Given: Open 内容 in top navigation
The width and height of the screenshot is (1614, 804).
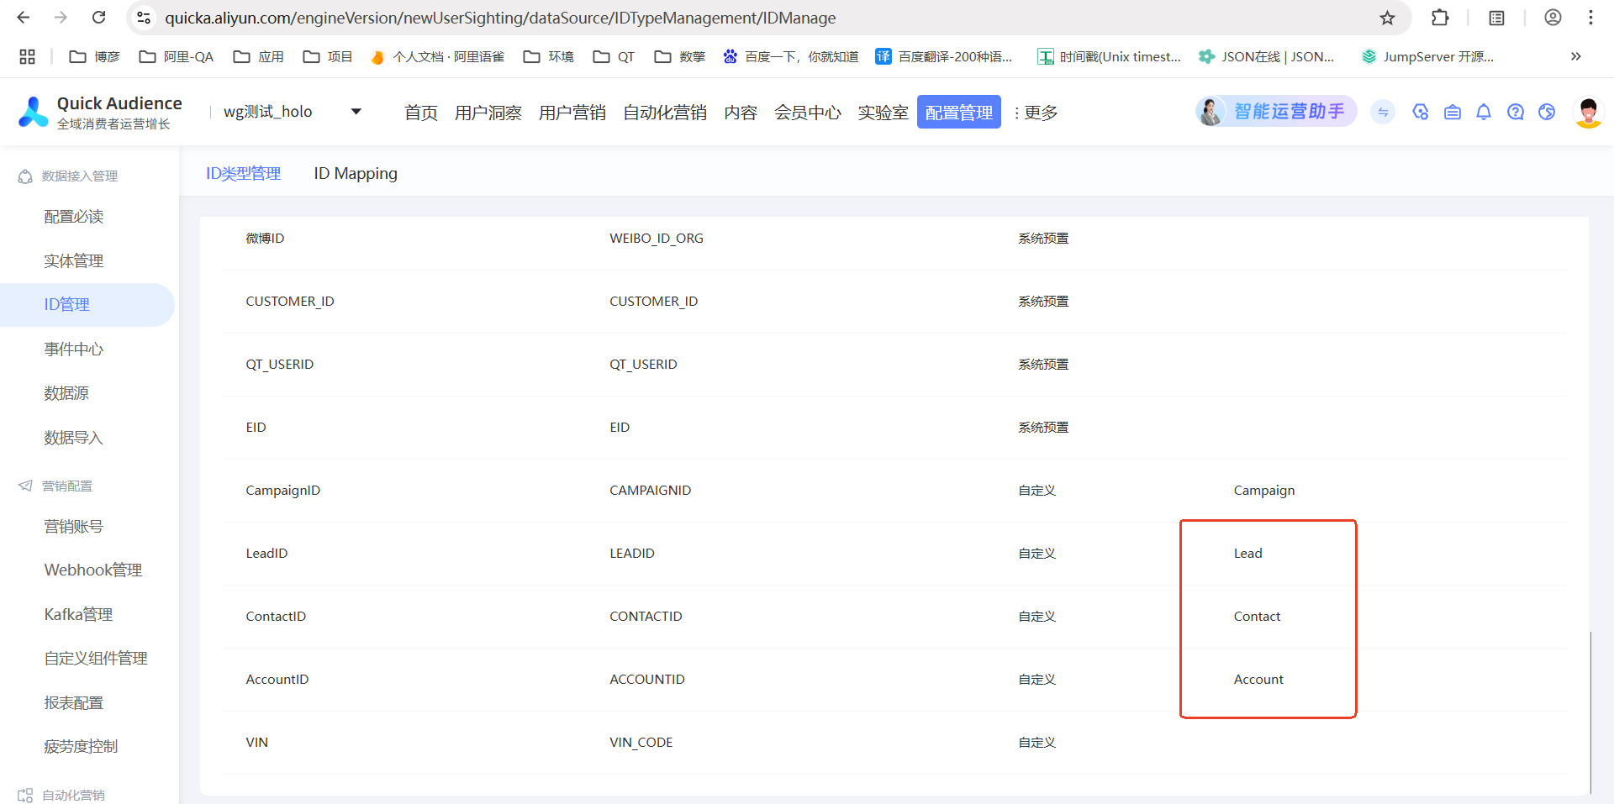Looking at the screenshot, I should click(741, 113).
